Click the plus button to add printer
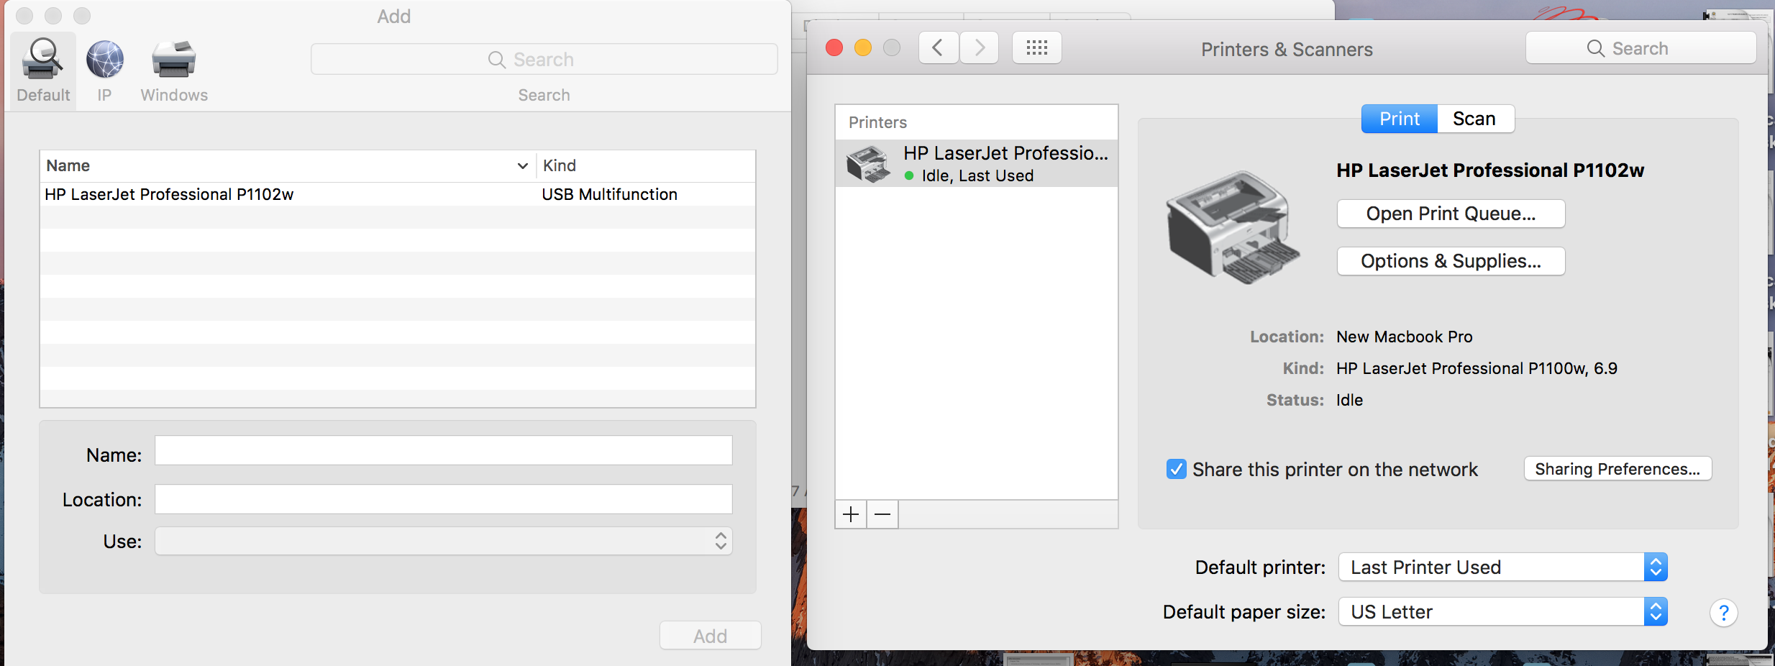The height and width of the screenshot is (666, 1775). click(x=851, y=514)
